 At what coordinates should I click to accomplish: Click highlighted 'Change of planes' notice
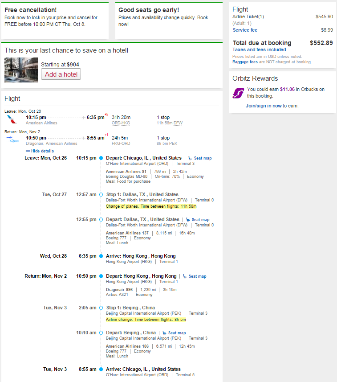pos(151,206)
